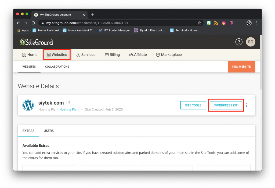Open the Affiliate menu item
Image resolution: width=275 pixels, height=188 pixels.
click(x=138, y=55)
